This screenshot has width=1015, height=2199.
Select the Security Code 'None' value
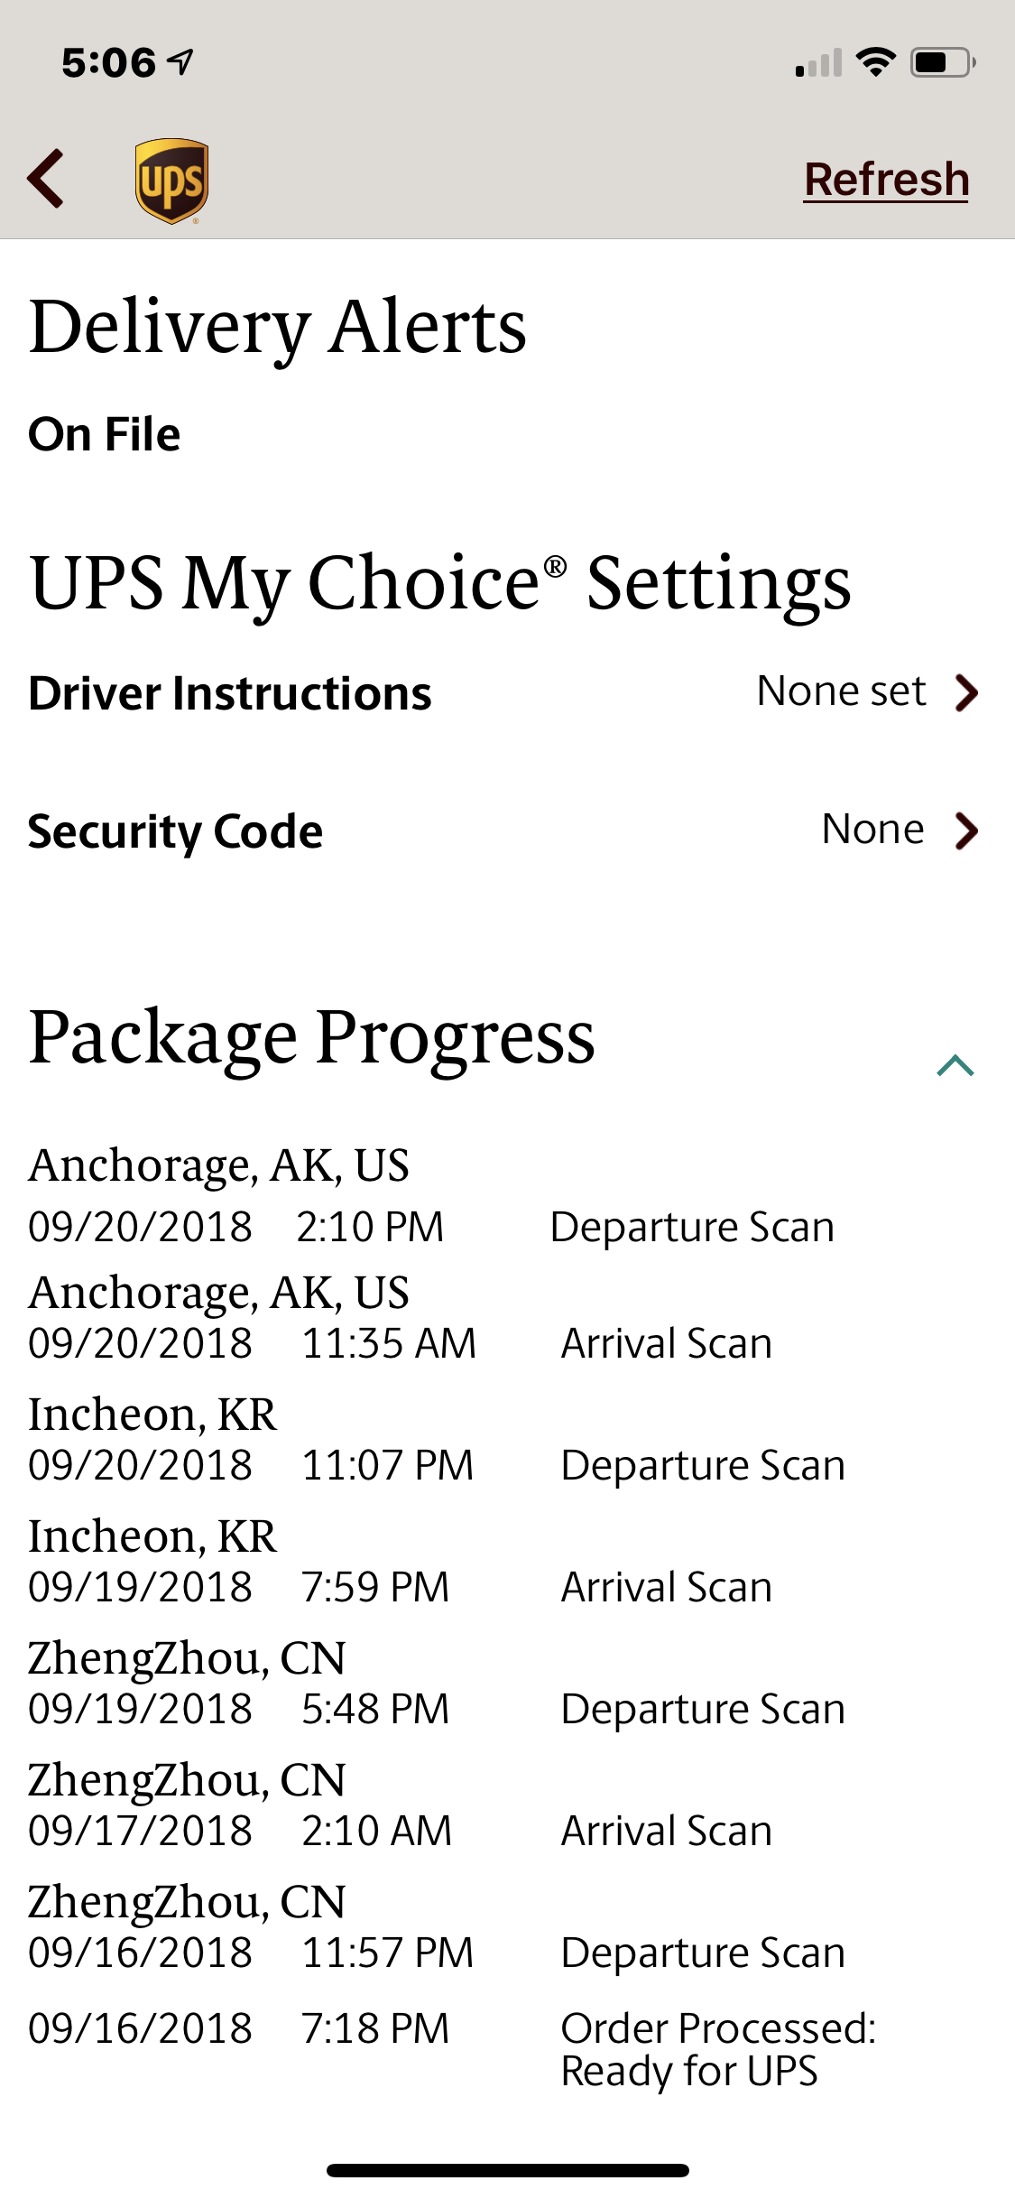click(x=872, y=830)
